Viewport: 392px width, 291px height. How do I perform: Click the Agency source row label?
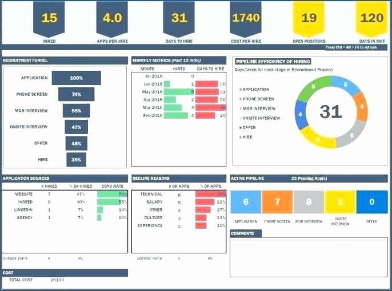25,217
